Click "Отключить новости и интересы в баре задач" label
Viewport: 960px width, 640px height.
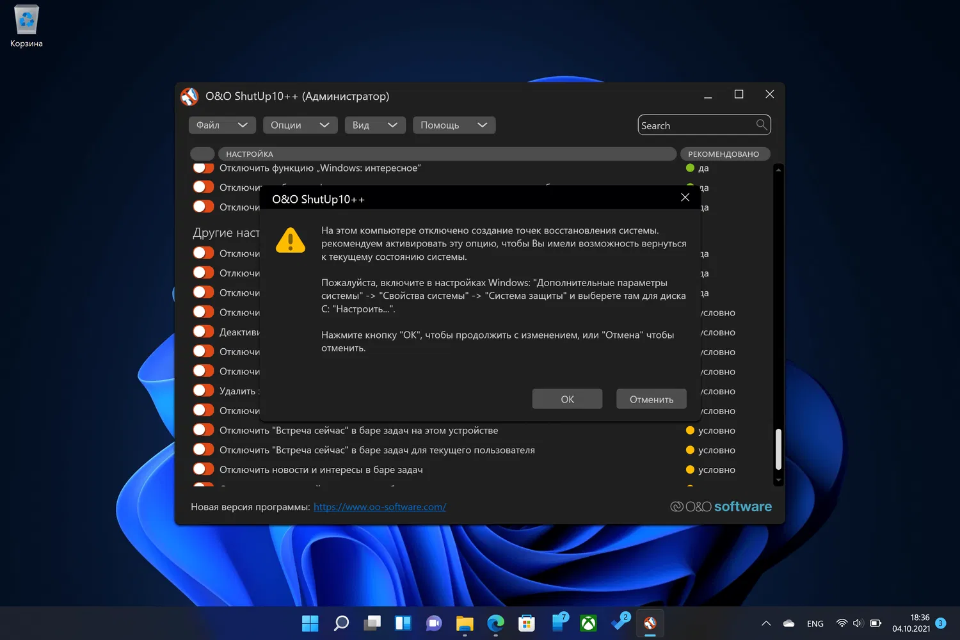321,470
